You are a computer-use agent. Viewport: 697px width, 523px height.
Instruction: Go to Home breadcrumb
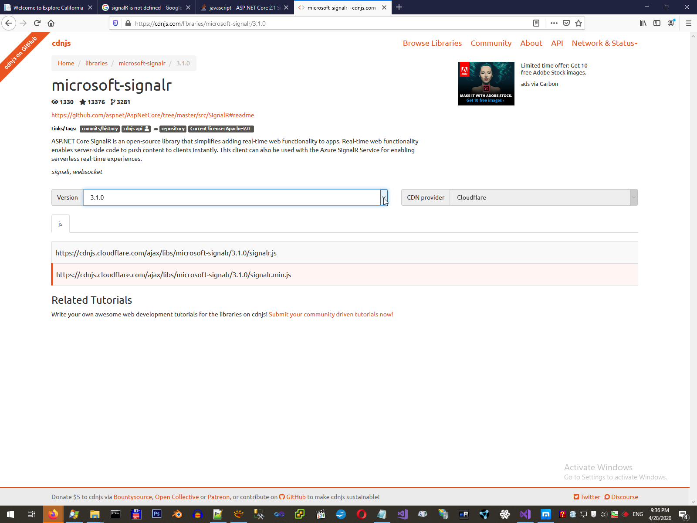[x=66, y=63]
